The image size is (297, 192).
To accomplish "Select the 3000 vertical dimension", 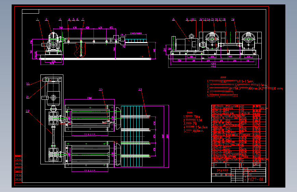I will coord(163,136).
